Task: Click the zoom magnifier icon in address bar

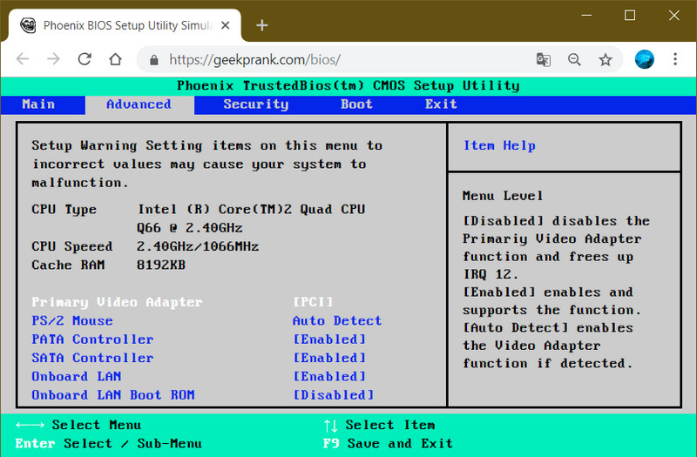Action: pyautogui.click(x=574, y=59)
